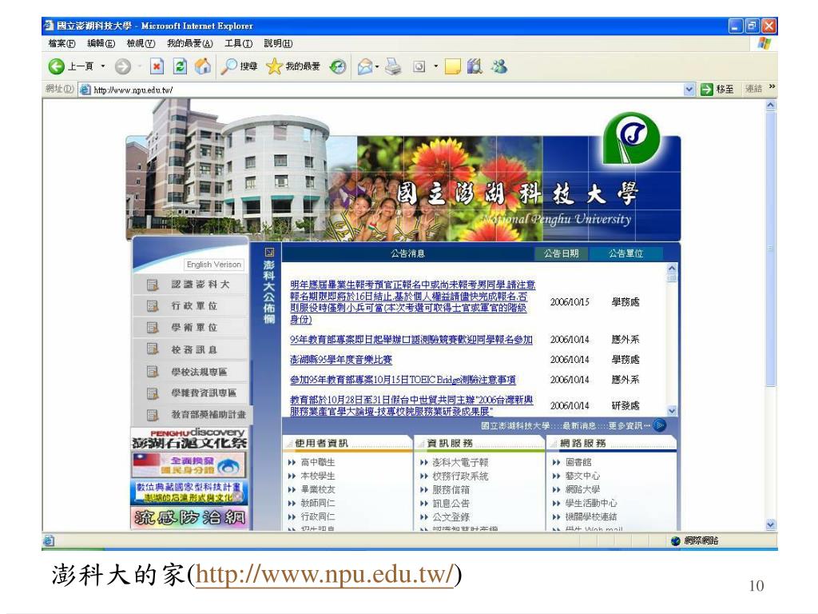Open the 說明(H) menu
Screen dimensions: 818x614
(x=278, y=43)
